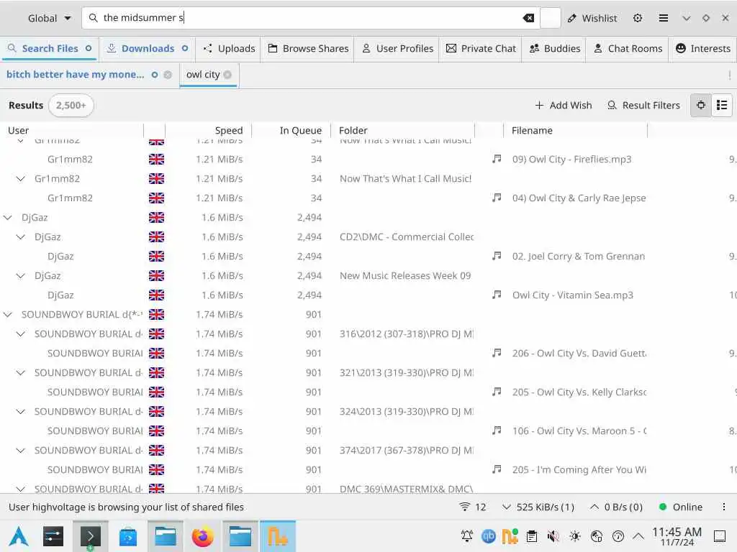Open the status bar three-dot menu
This screenshot has width=737, height=552.
724,507
